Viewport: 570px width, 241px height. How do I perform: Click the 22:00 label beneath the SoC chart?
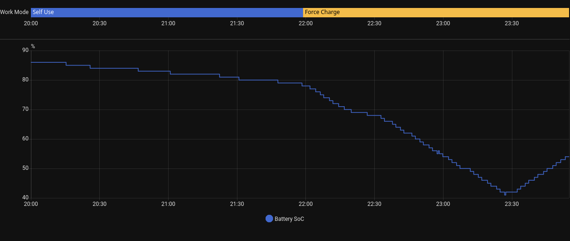[305, 204]
